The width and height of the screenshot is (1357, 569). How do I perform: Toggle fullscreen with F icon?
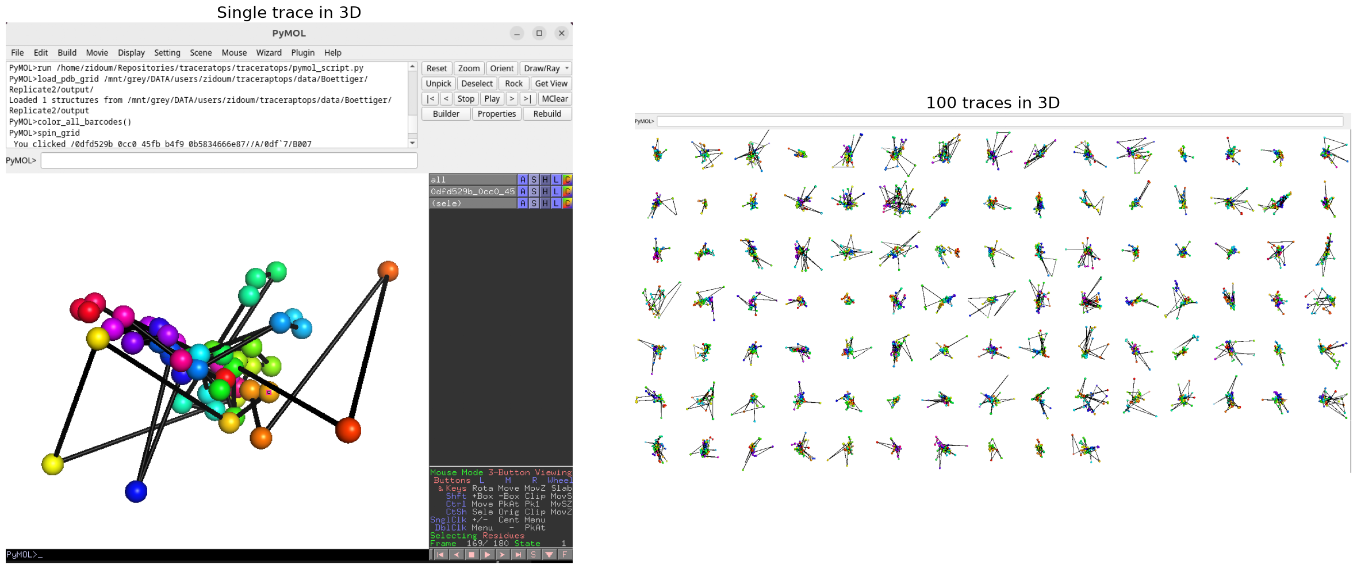[565, 555]
